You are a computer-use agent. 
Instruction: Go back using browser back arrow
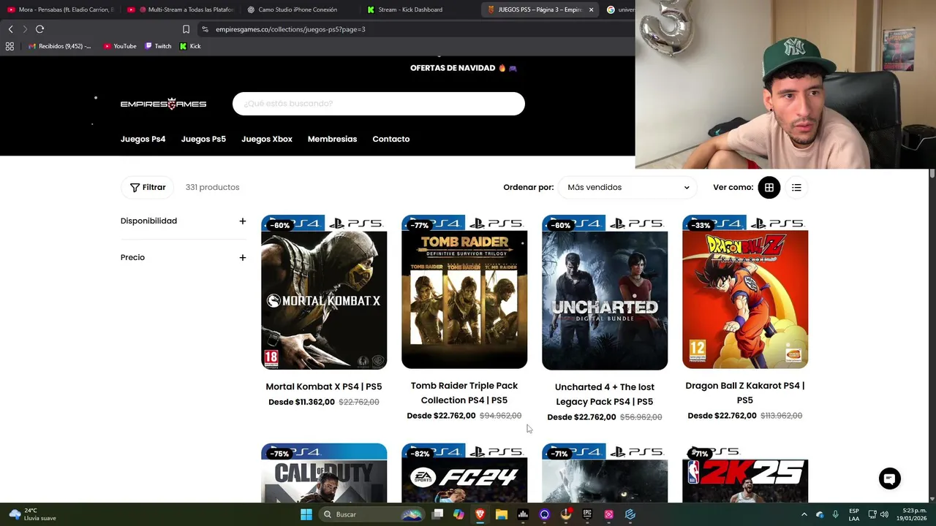click(x=10, y=29)
